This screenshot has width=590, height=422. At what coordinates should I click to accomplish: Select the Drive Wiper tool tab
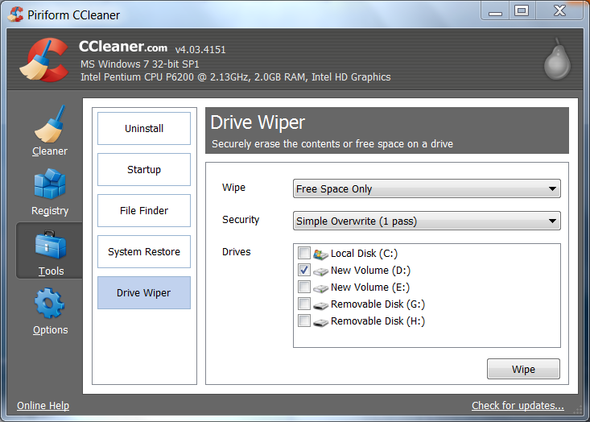pyautogui.click(x=144, y=292)
